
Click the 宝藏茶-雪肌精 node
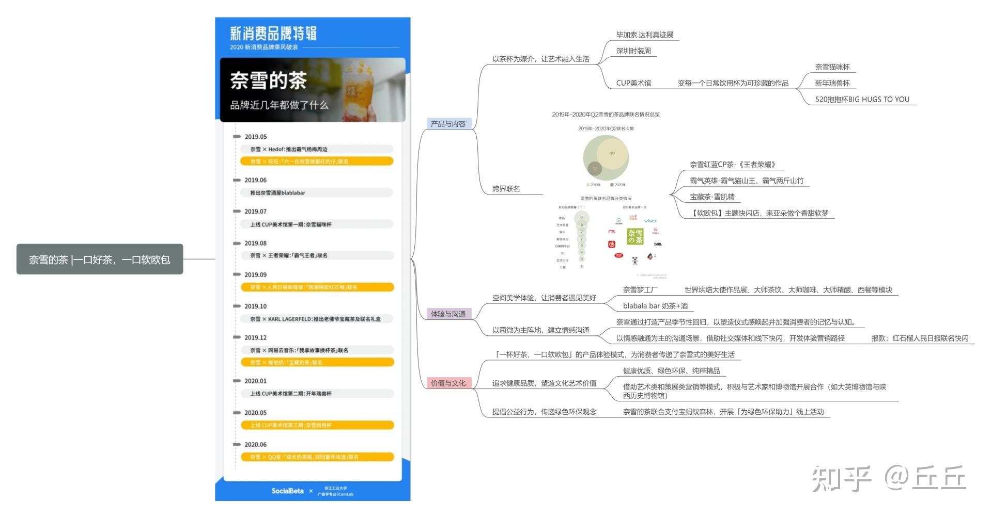[x=712, y=197]
